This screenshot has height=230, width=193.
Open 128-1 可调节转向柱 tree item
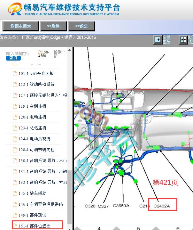pos(36,150)
